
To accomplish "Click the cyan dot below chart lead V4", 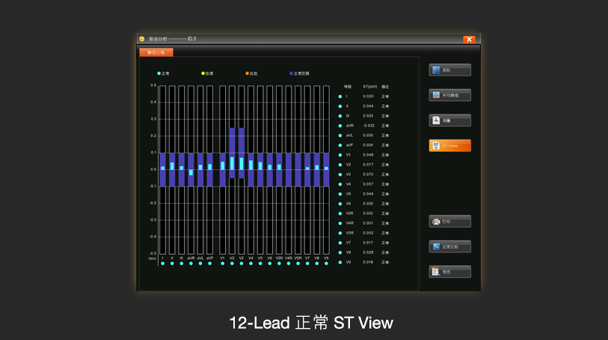I will 251,264.
